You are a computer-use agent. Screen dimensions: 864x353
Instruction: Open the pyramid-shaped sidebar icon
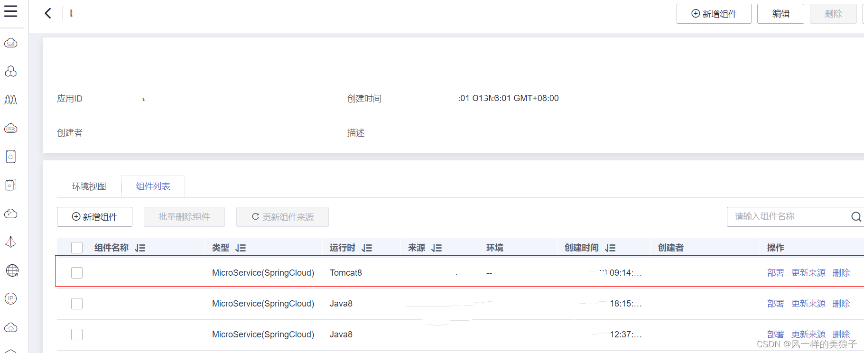point(11,242)
